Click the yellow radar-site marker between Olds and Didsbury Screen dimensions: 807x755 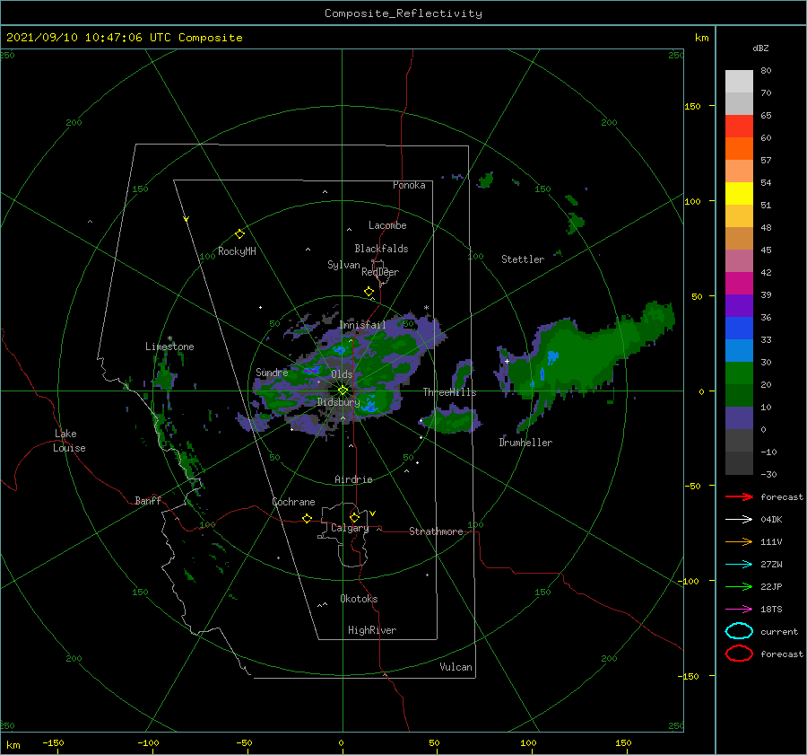(343, 391)
